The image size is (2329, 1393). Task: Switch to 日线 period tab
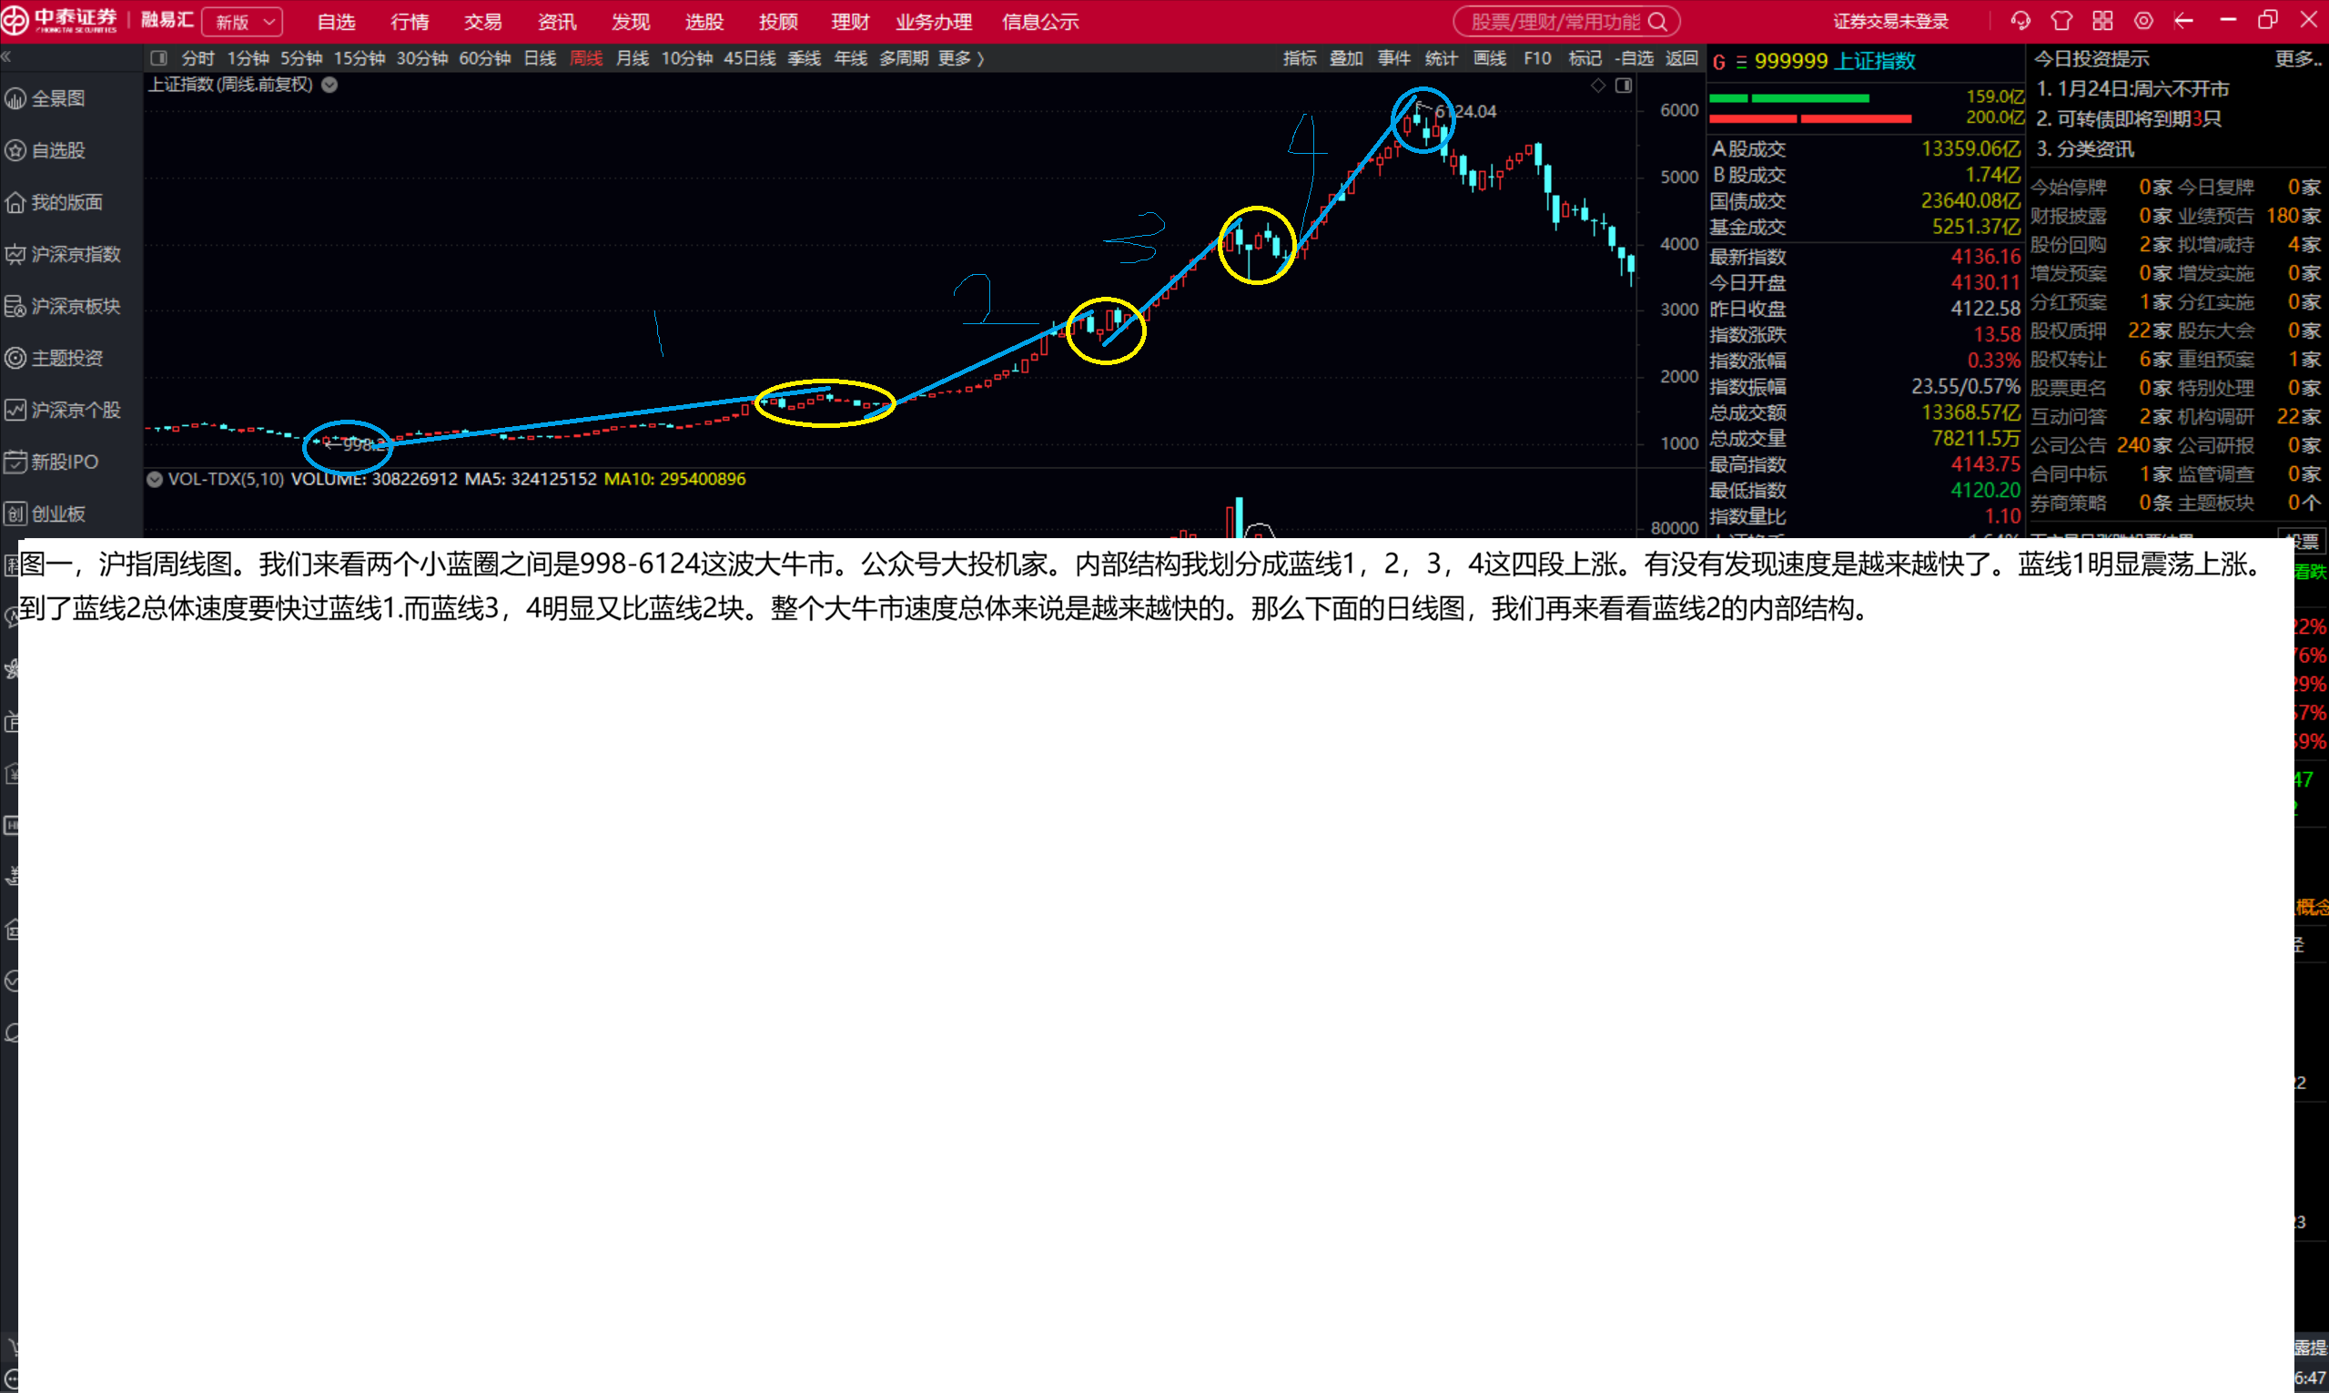click(x=540, y=58)
